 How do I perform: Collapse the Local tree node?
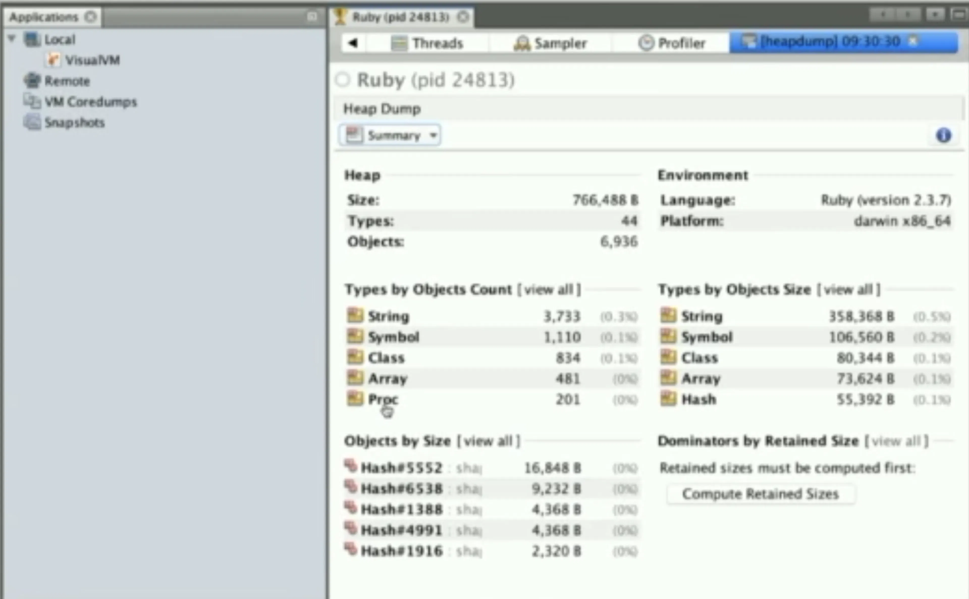point(12,39)
